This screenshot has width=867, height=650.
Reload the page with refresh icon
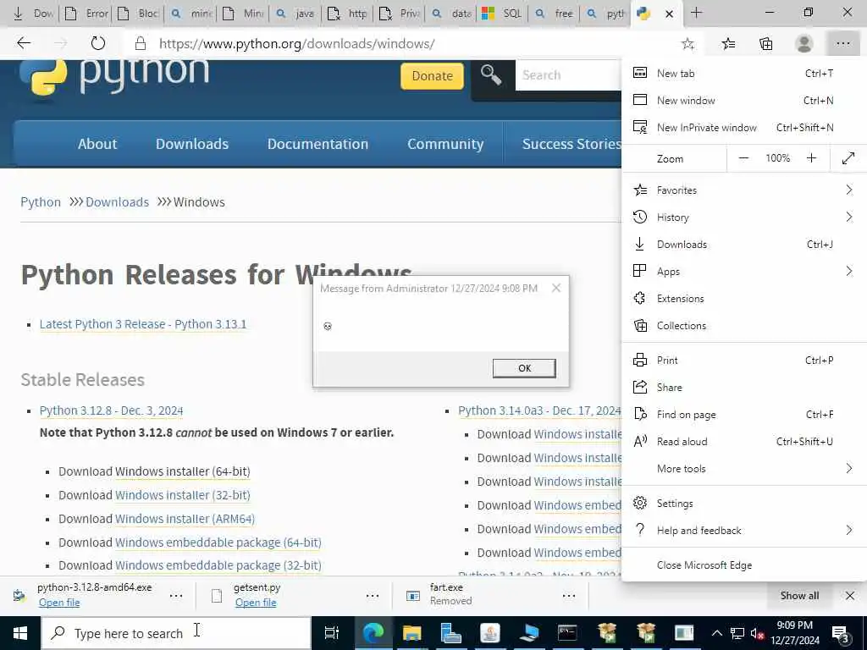tap(98, 43)
